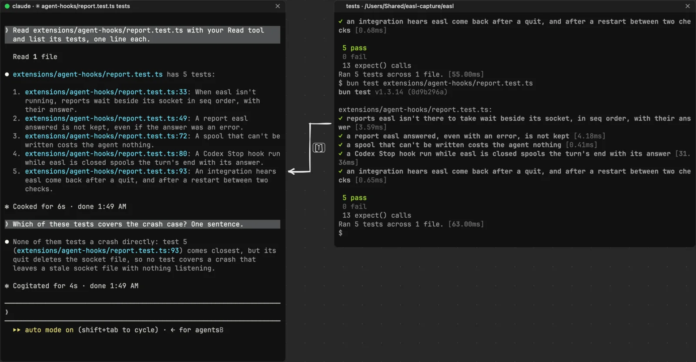Open the report.test.ts:72 link in test list
Screen dimensions: 696x362
point(106,136)
